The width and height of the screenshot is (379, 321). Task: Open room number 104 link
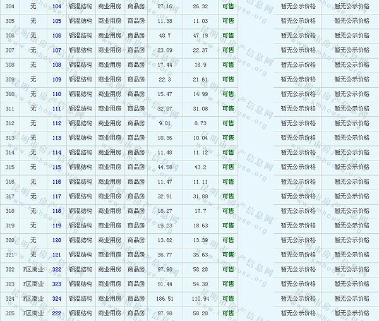point(57,6)
